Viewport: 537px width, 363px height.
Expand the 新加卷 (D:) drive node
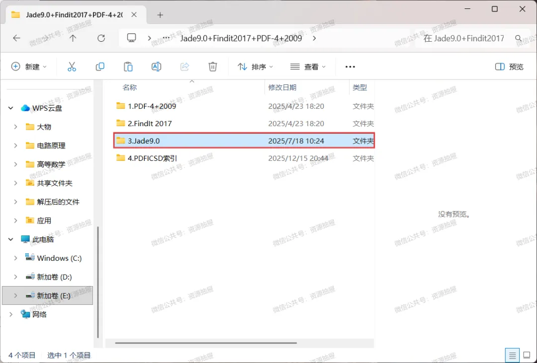15,277
